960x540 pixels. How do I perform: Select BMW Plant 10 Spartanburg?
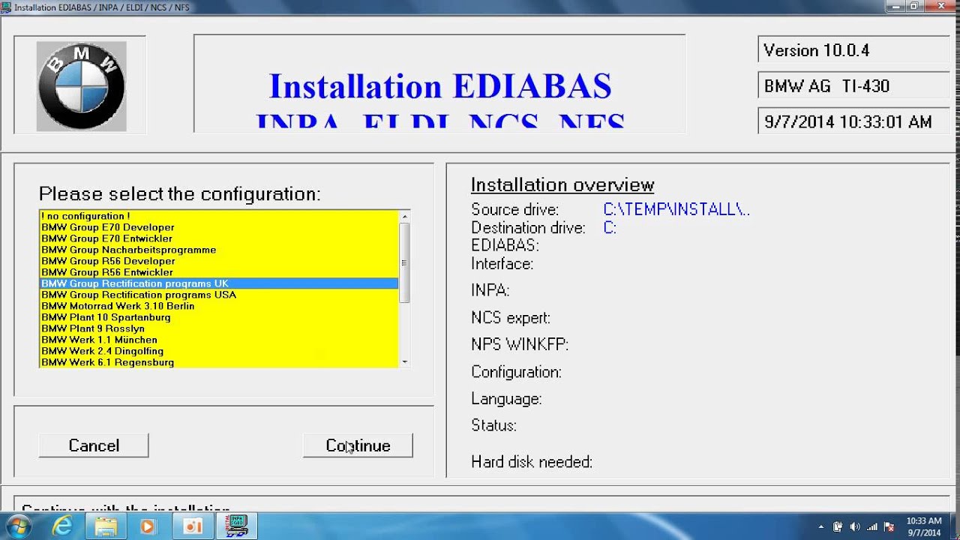218,317
